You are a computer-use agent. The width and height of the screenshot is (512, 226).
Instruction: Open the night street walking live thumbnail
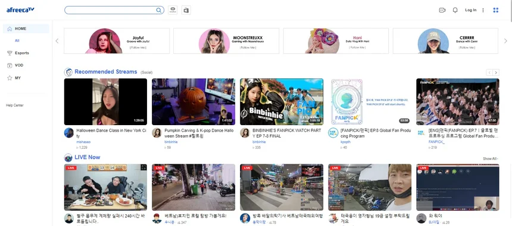click(193, 187)
